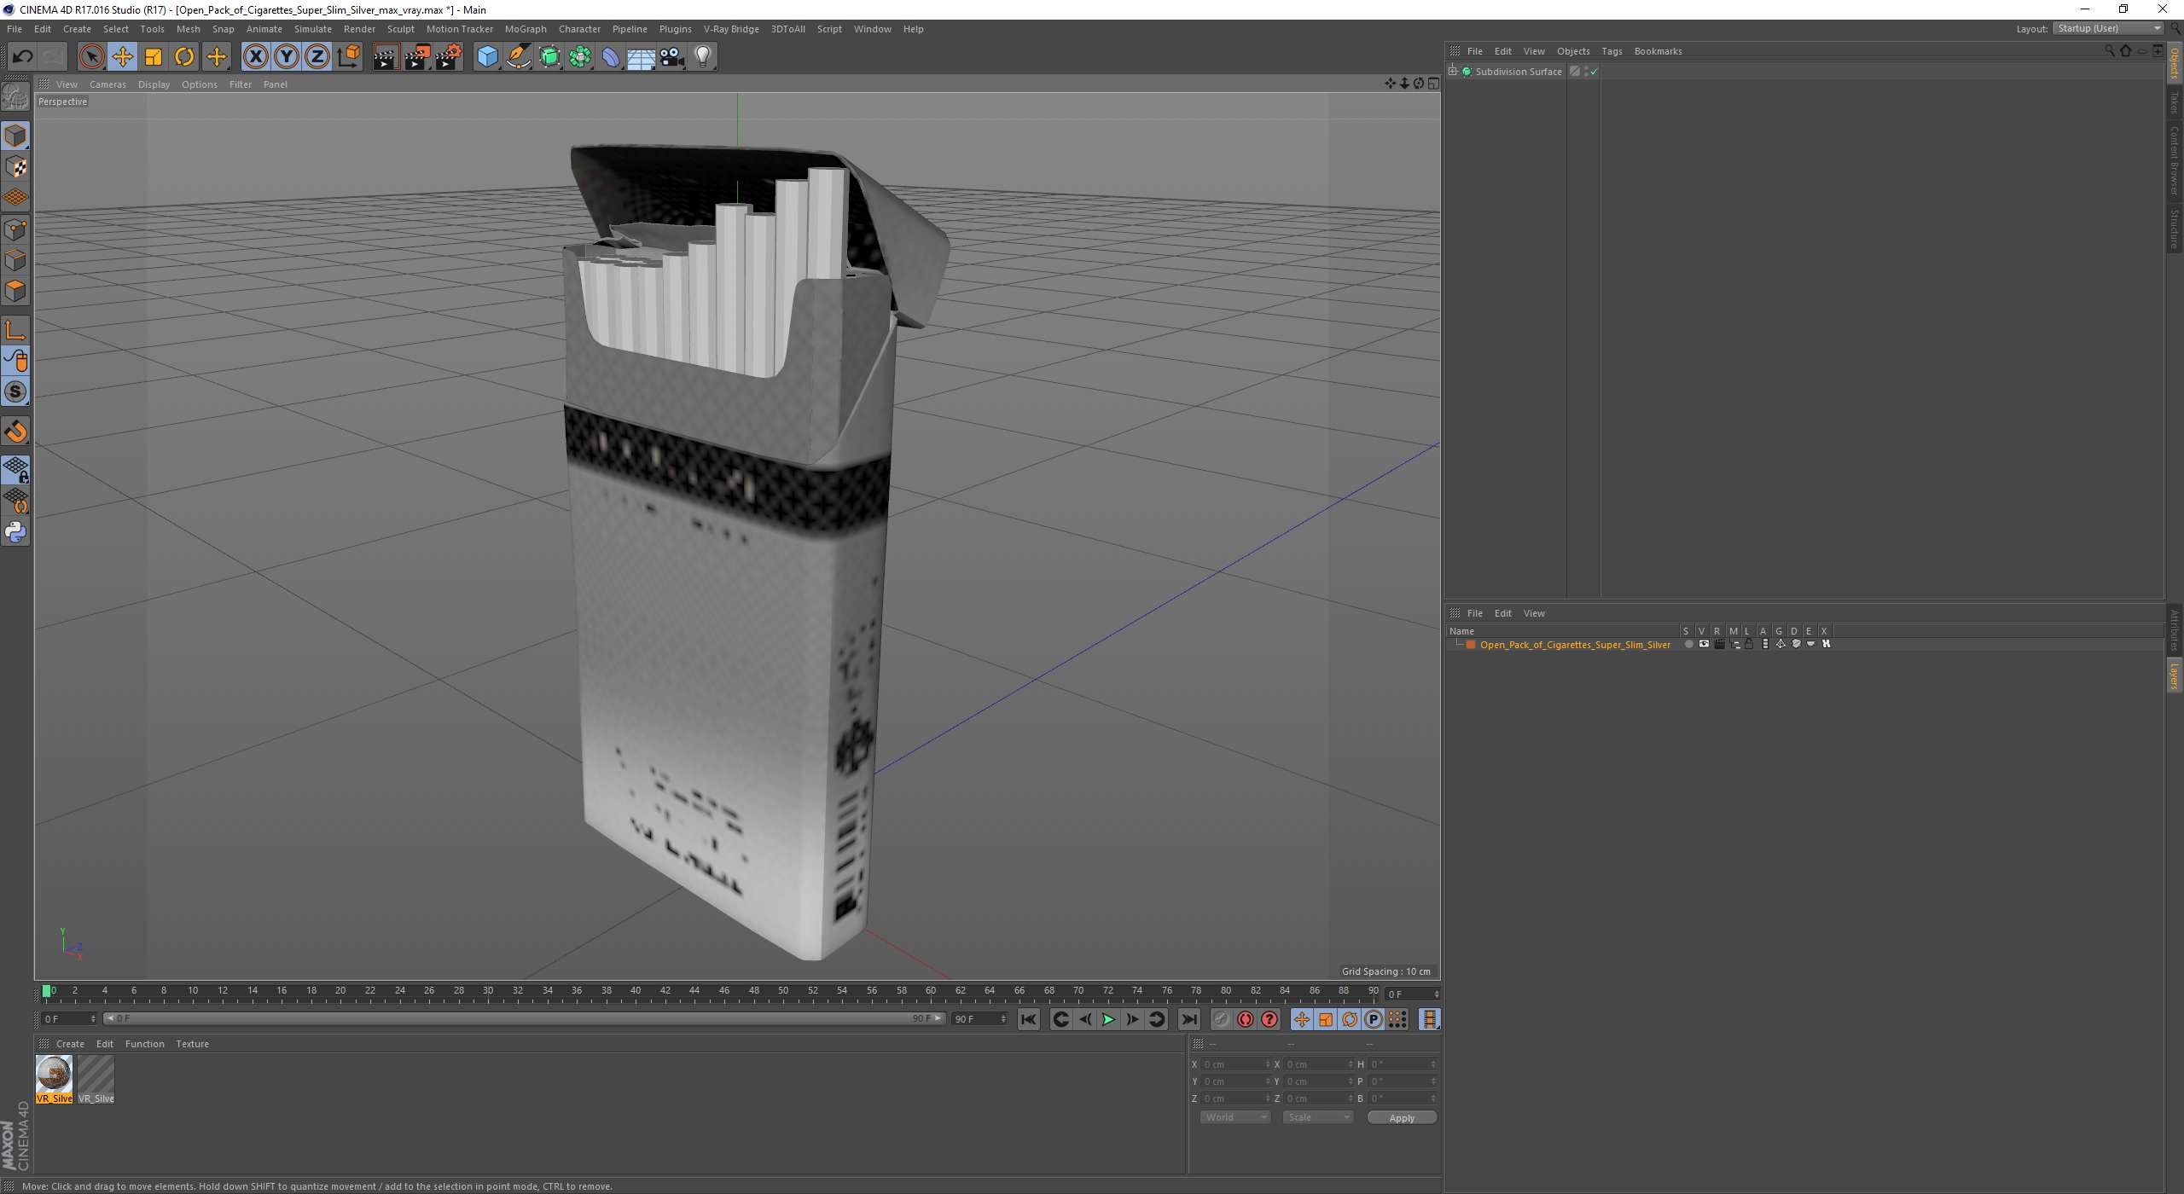The width and height of the screenshot is (2184, 1194).
Task: Switch to Polygons mode in left sidebar
Action: (15, 291)
